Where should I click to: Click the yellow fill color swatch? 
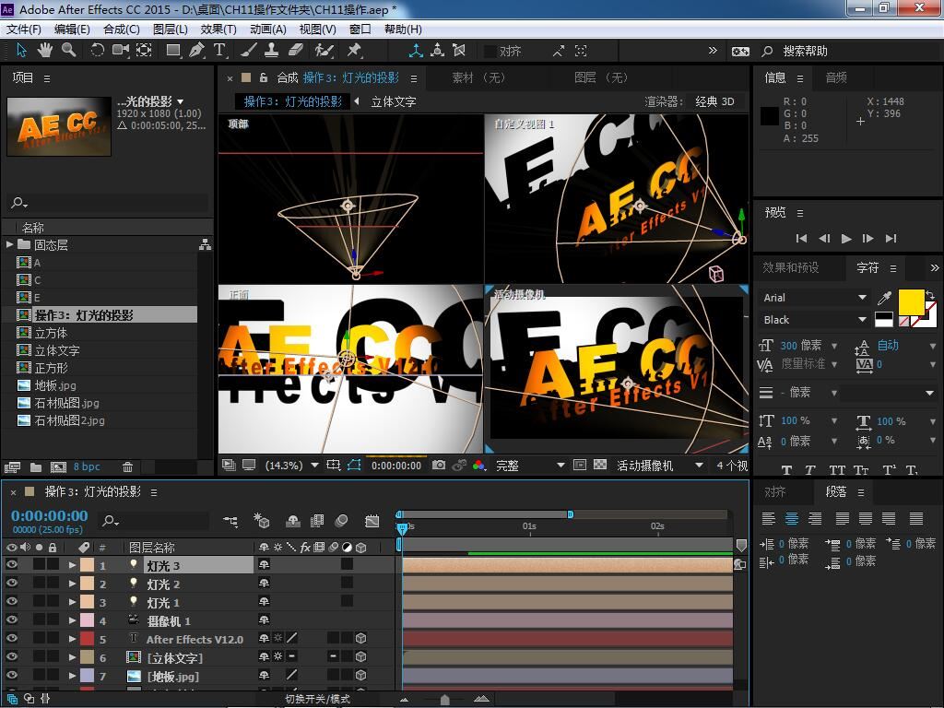[912, 301]
